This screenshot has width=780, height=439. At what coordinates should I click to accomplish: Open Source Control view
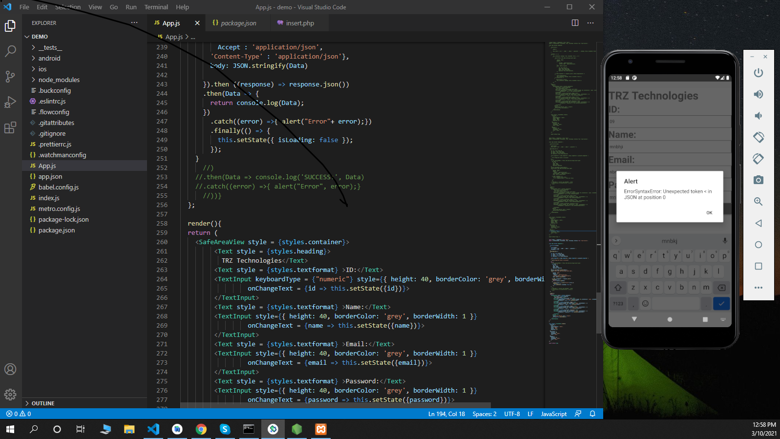click(10, 76)
